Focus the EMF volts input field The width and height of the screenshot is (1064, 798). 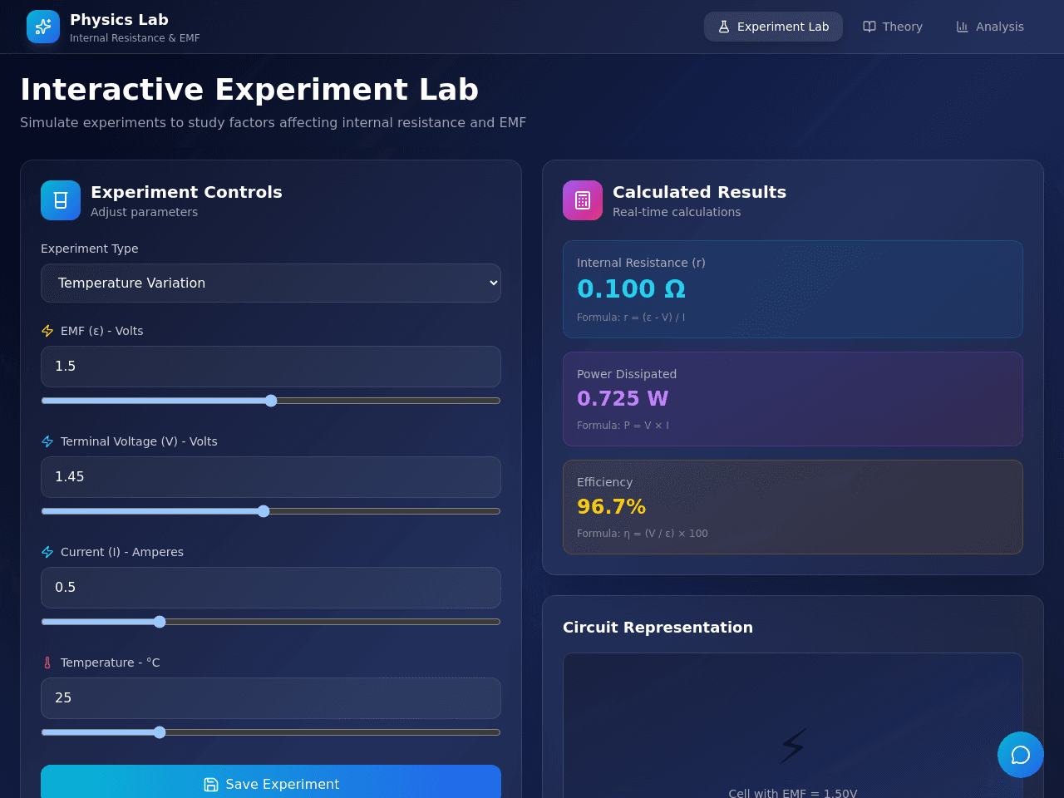[271, 367]
